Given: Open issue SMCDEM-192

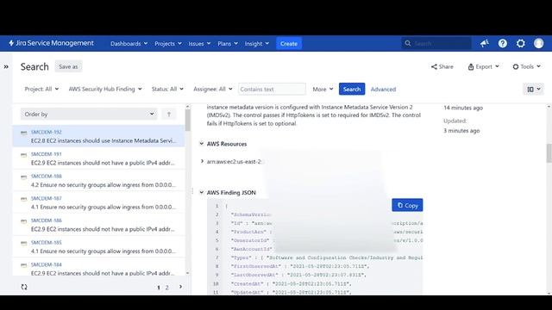Looking at the screenshot, I should (46, 132).
